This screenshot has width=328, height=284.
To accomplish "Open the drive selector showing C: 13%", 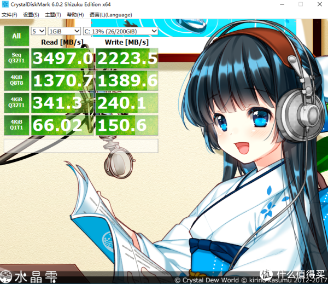I will tap(120, 31).
